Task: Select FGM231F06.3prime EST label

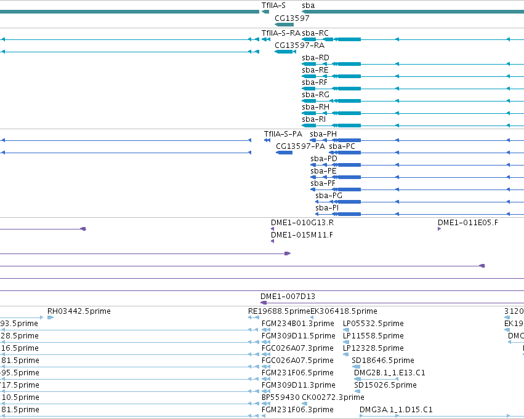Action: pyautogui.click(x=297, y=410)
